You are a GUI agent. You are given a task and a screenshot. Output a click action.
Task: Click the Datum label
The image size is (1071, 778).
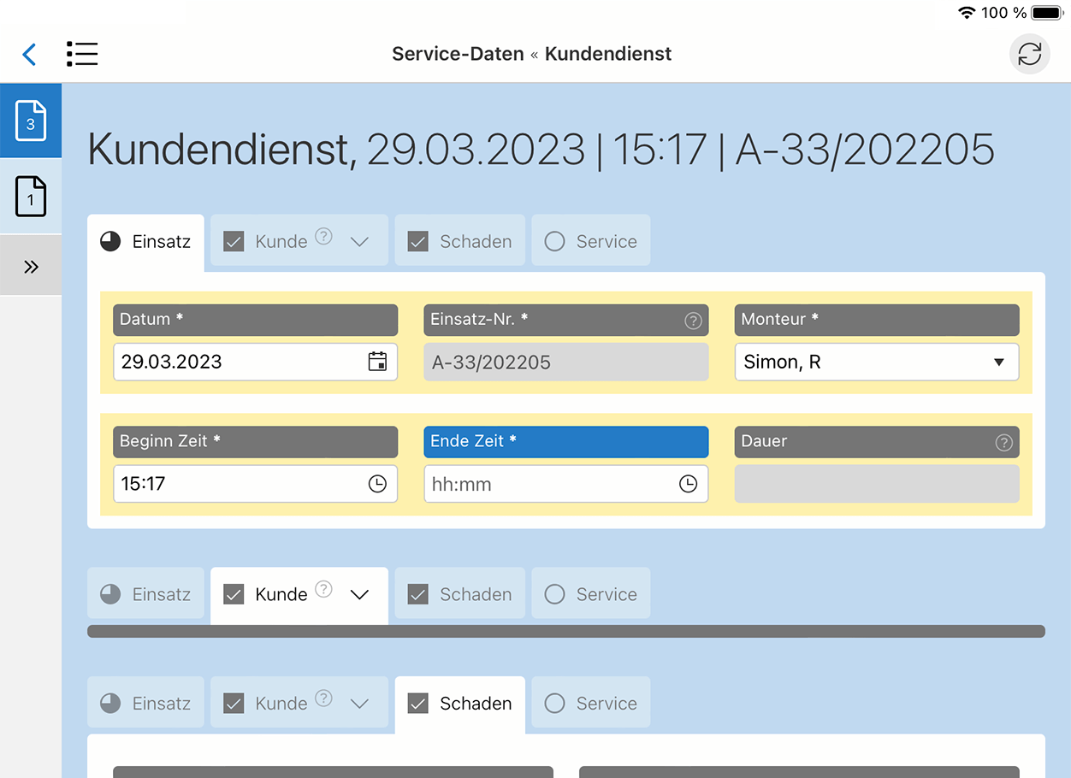(255, 320)
